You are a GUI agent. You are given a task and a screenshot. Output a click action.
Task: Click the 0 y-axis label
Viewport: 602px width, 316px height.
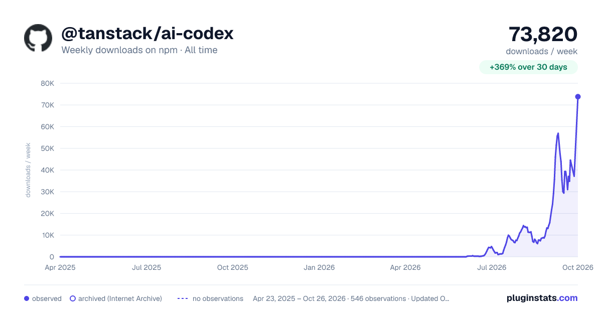pyautogui.click(x=52, y=257)
